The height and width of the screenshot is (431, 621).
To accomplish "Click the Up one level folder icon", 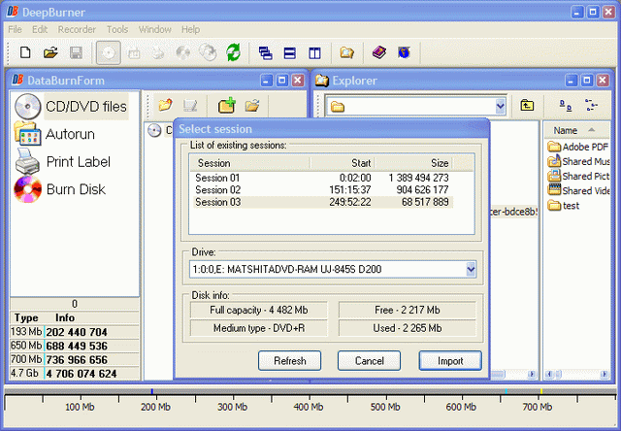I will 527,106.
